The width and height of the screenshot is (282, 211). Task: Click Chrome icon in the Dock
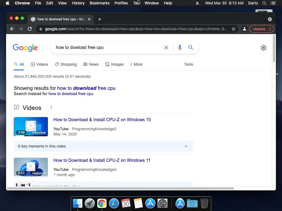click(x=102, y=204)
